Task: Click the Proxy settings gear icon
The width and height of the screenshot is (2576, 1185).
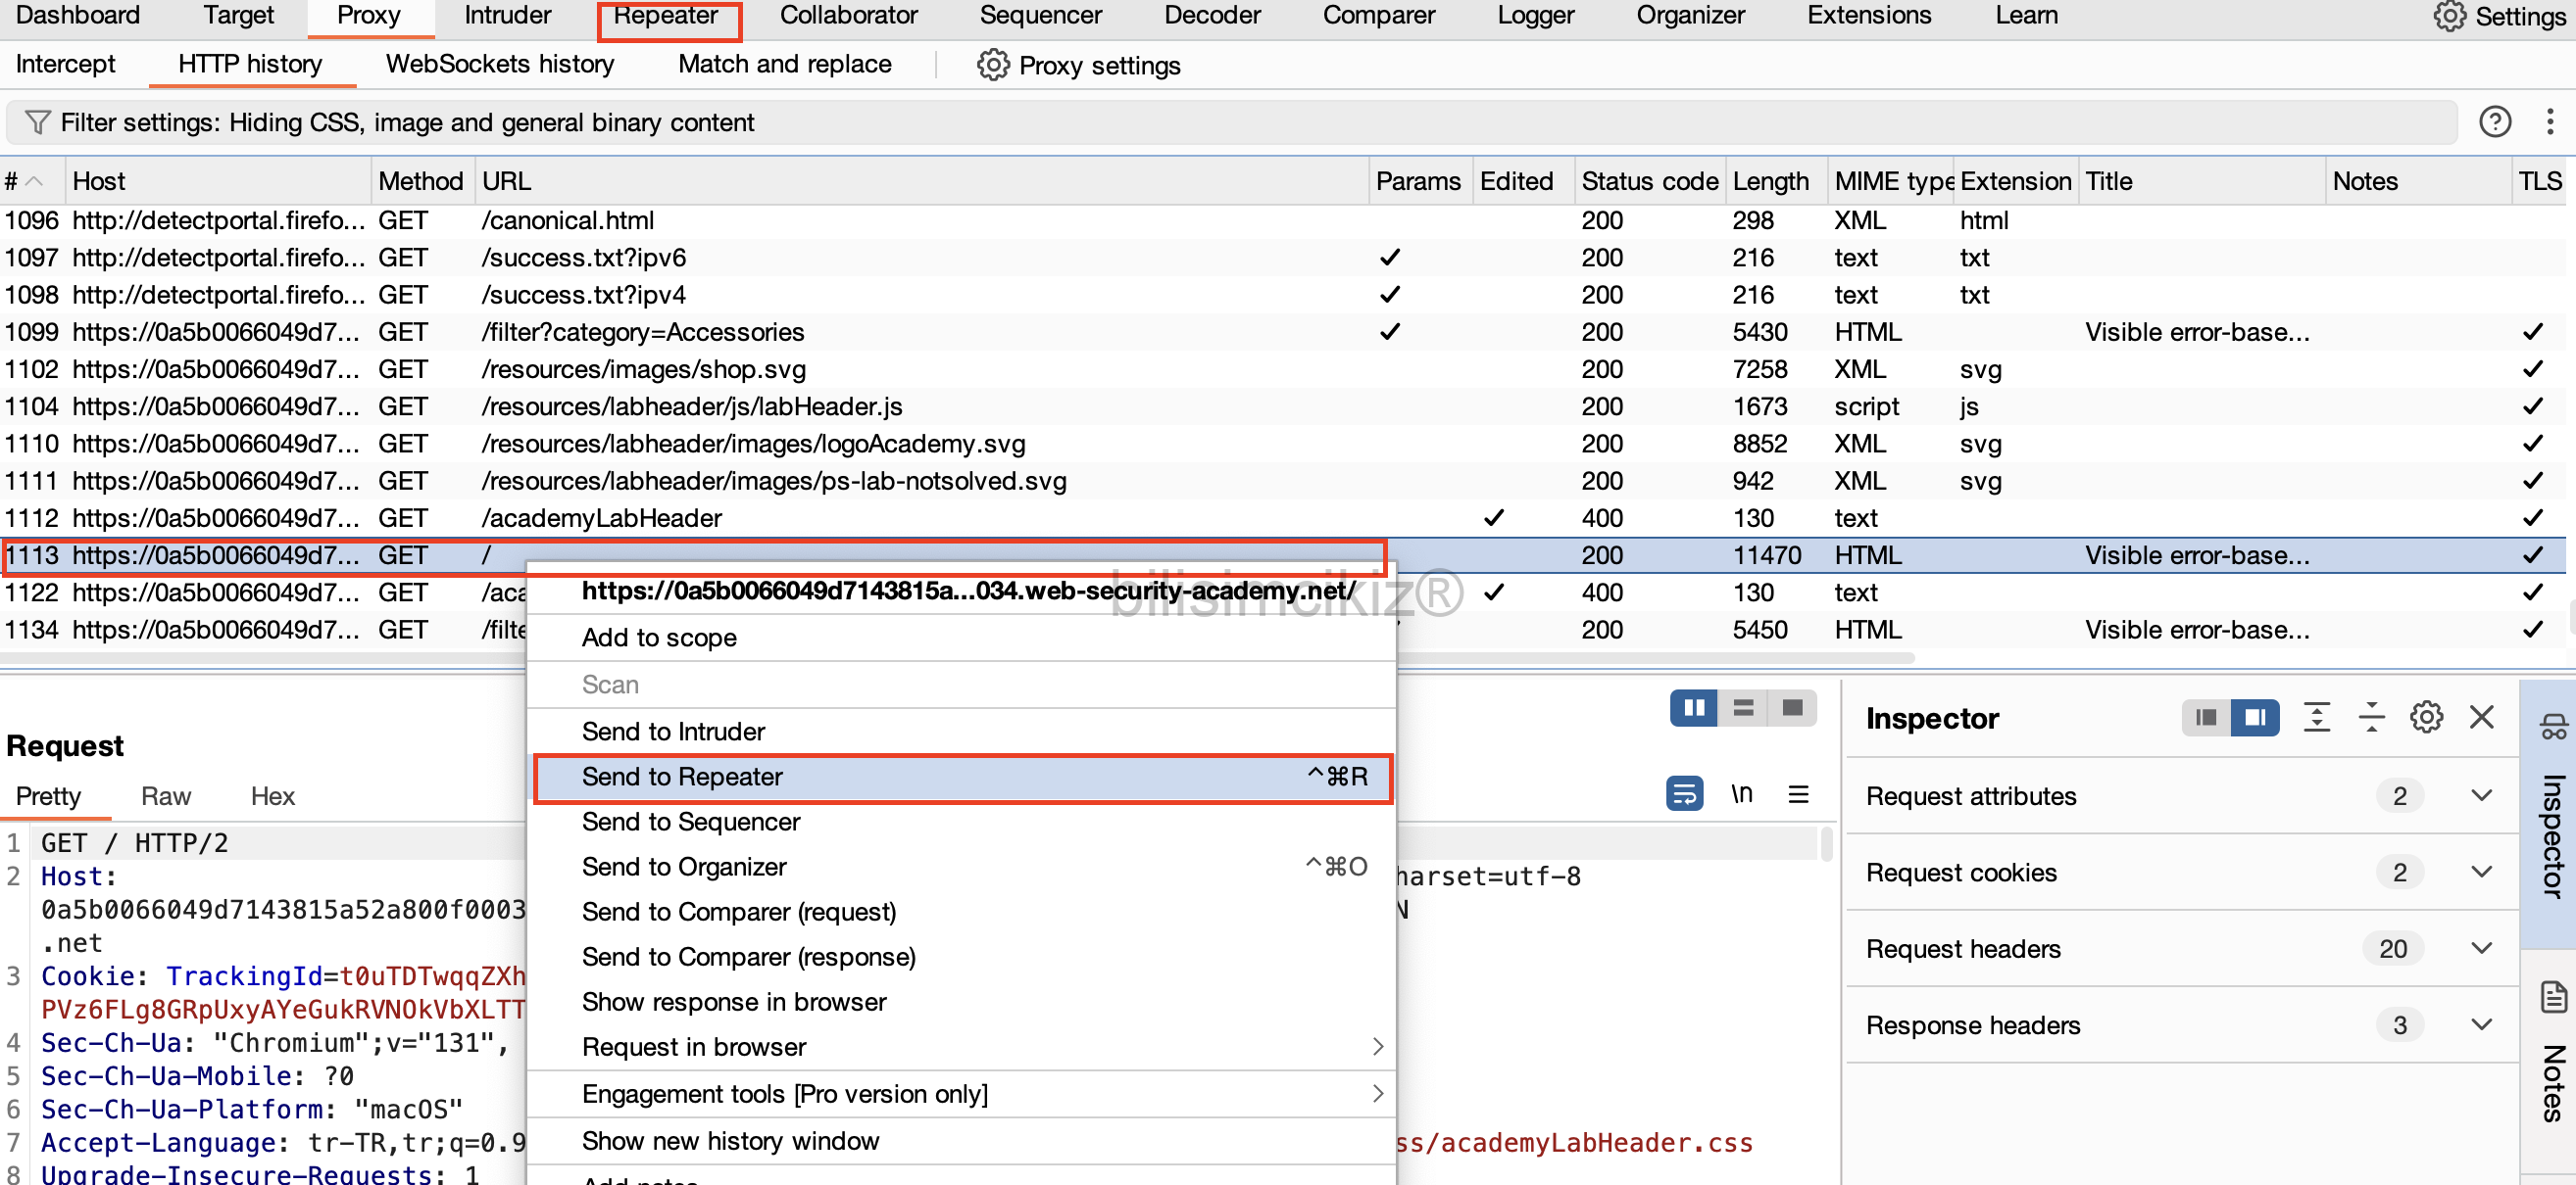Action: tap(992, 65)
